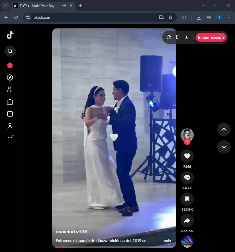Viewport: 235px width, 252px height.
Task: Open the Chrome tab search dropdown arrow
Action: tap(5, 6)
